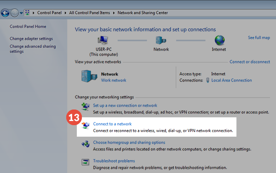
Task: Click Connect or disconnect link
Action: (x=250, y=62)
